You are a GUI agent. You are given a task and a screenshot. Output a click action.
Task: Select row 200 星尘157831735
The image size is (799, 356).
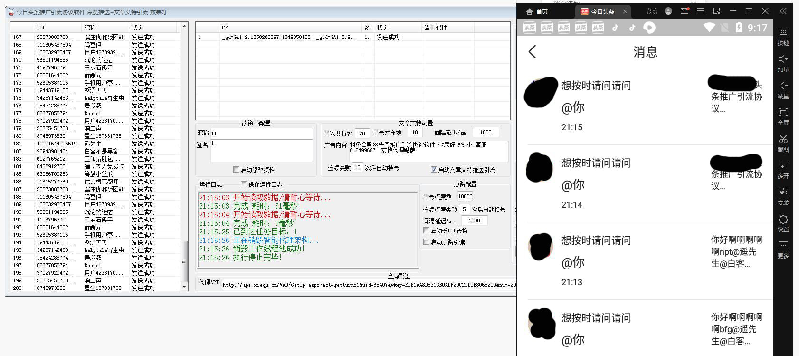coord(94,288)
